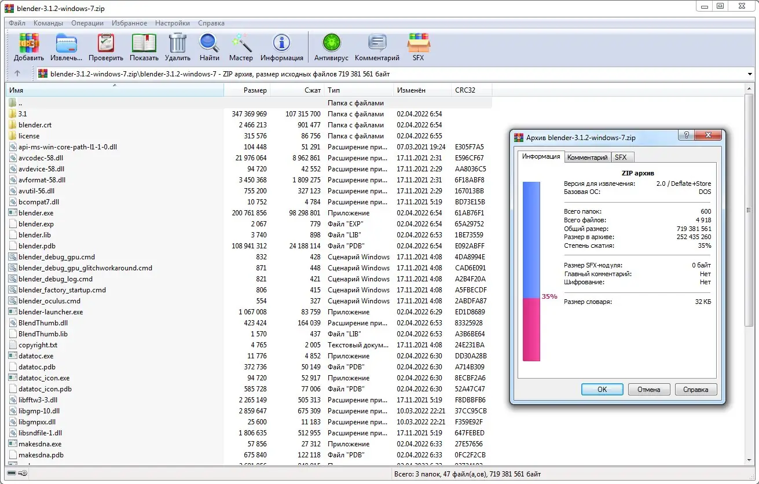Select the 3.1 folder in list
The height and width of the screenshot is (484, 759).
pyautogui.click(x=23, y=114)
